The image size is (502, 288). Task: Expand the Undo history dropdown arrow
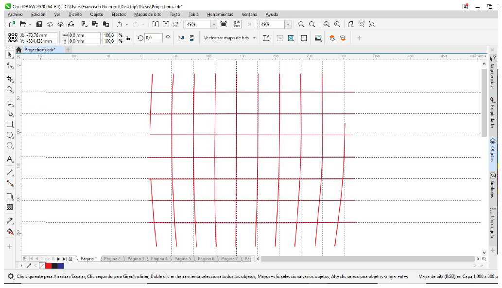(x=127, y=24)
